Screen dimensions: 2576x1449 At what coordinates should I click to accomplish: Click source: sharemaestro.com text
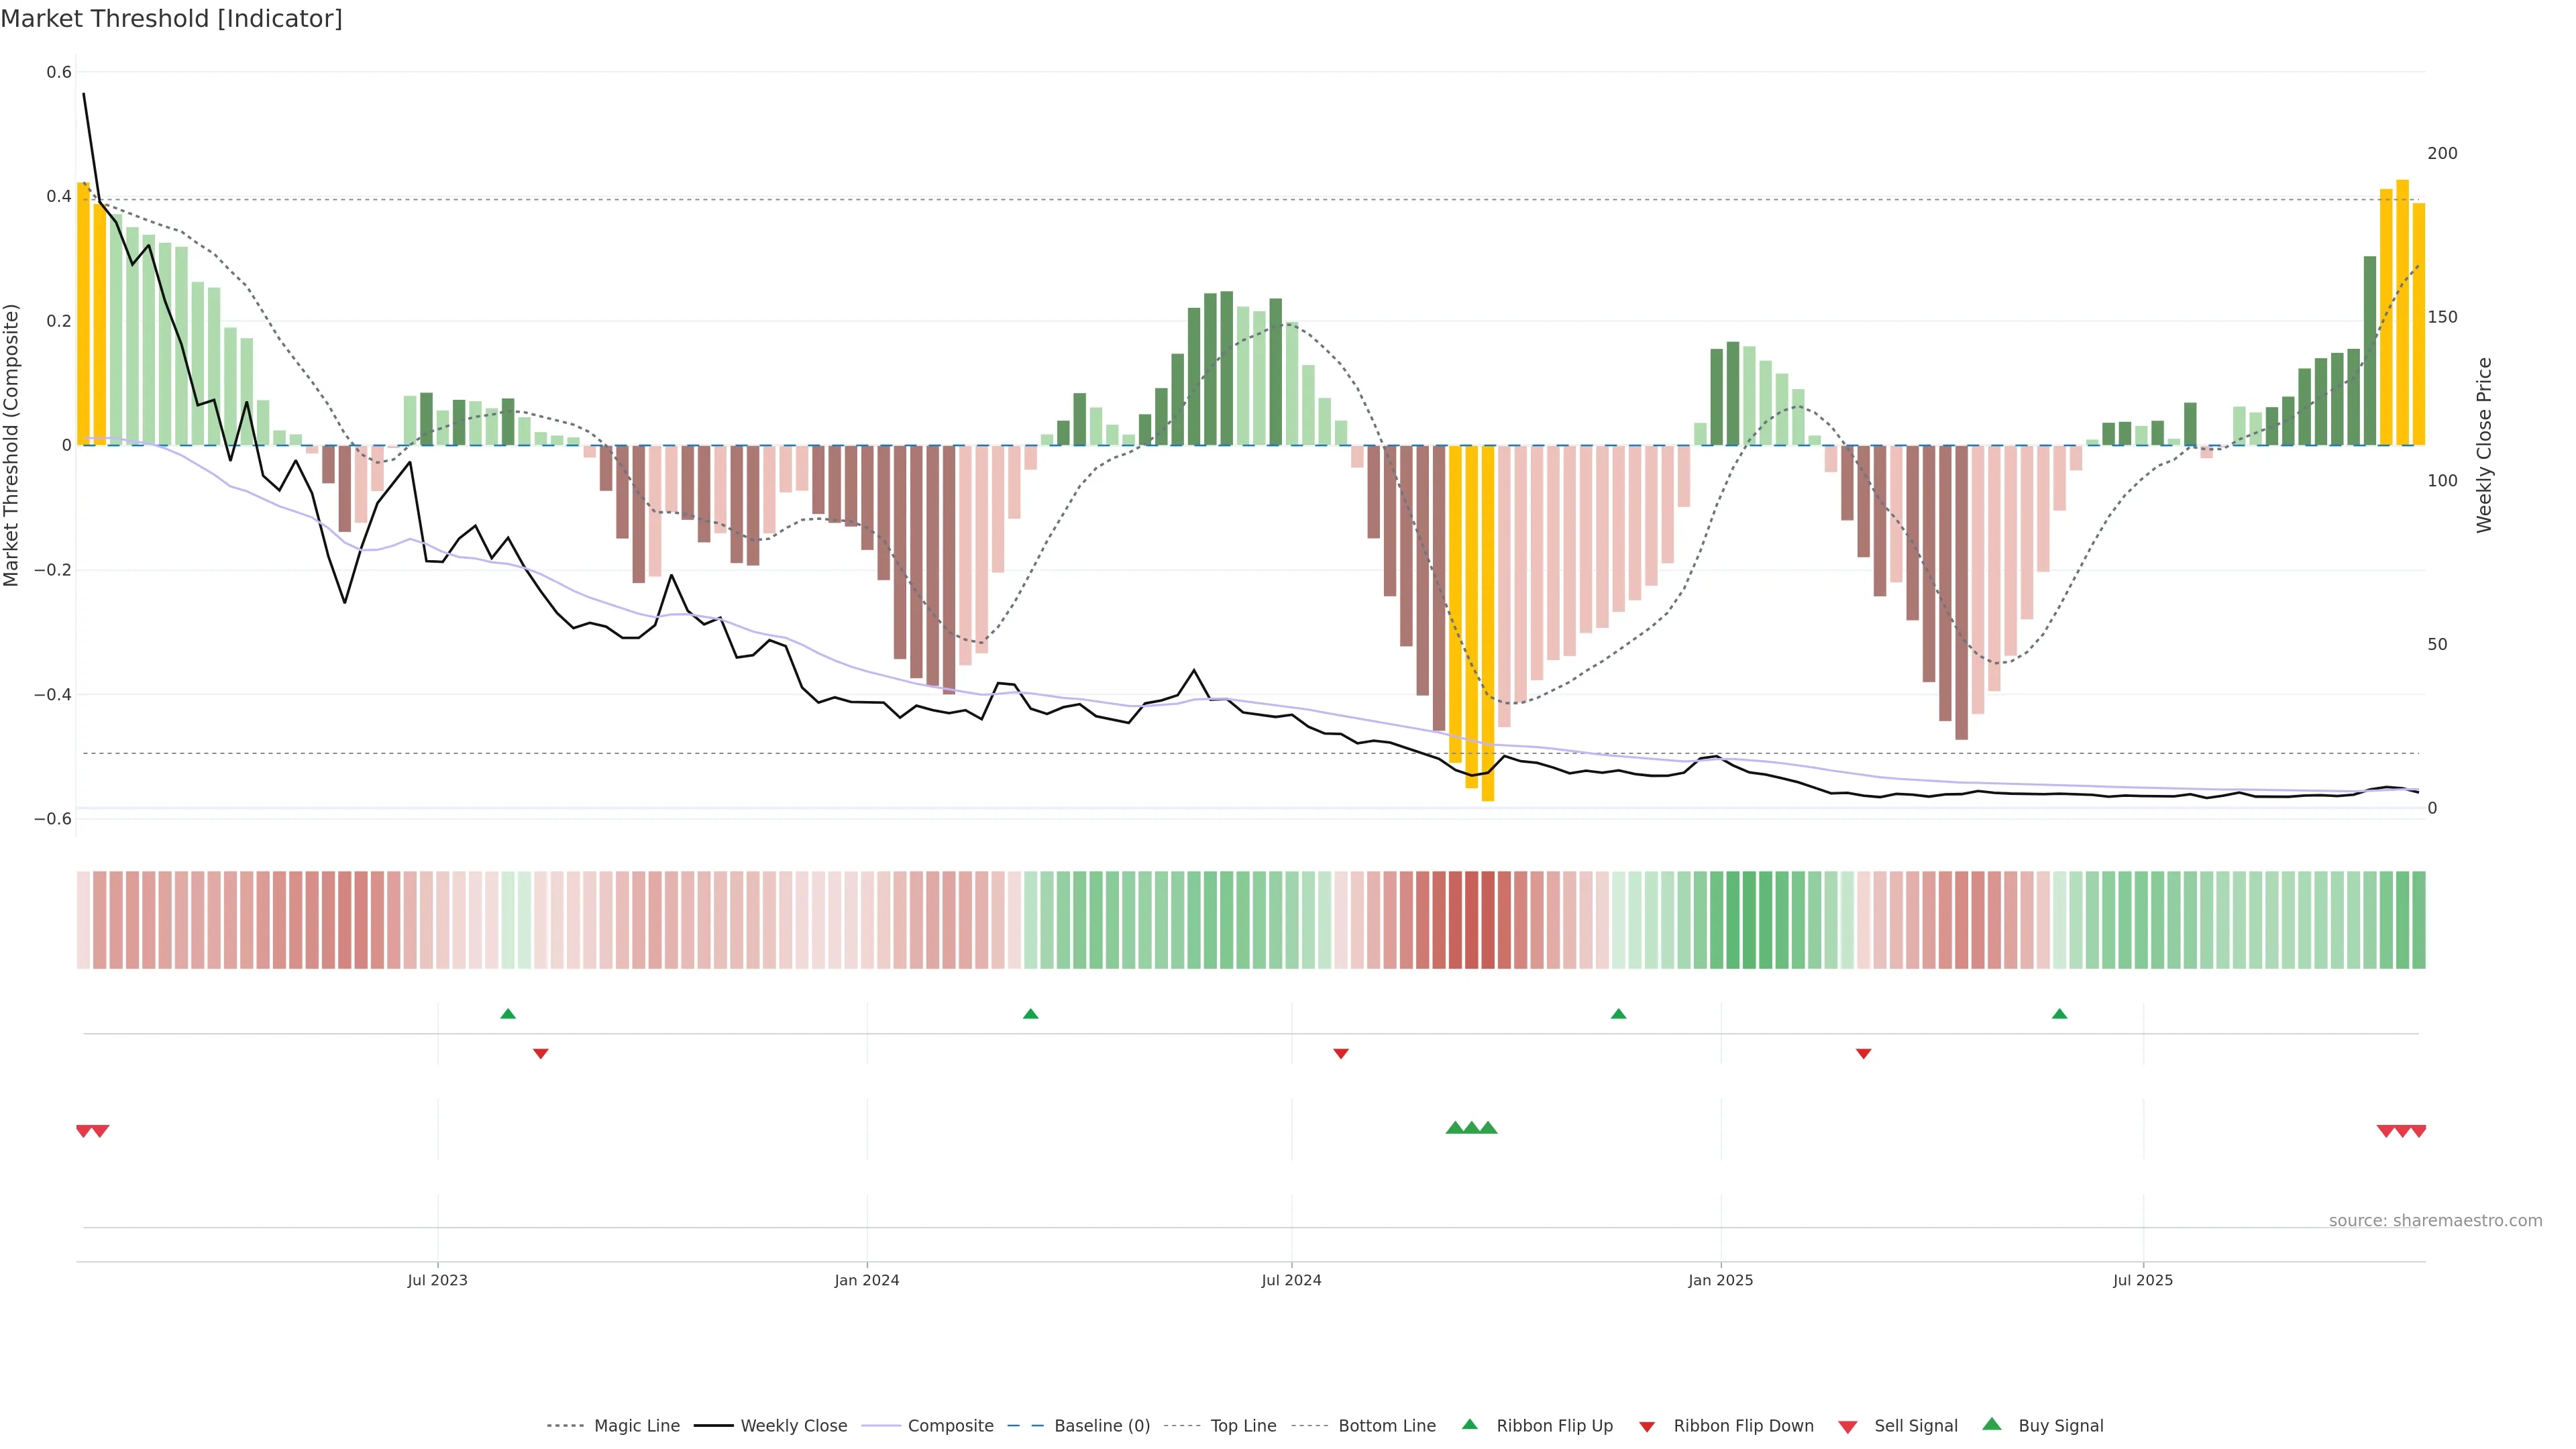tap(2435, 1221)
